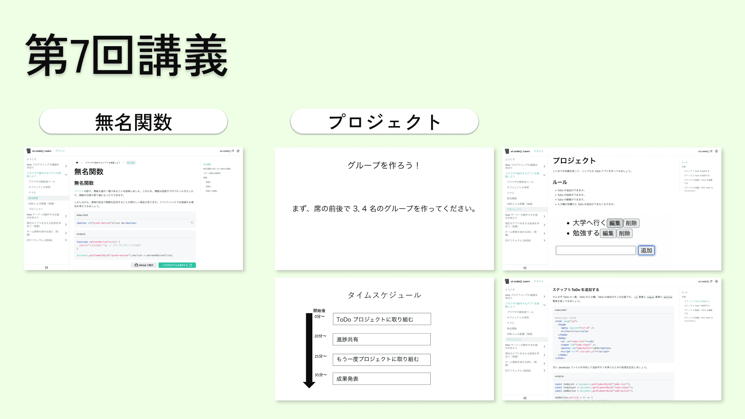The height and width of the screenshot is (419, 745).
Task: Expand Web プログラミングの基礎 chevron in ステップ1 screenshot
Action: (544, 296)
